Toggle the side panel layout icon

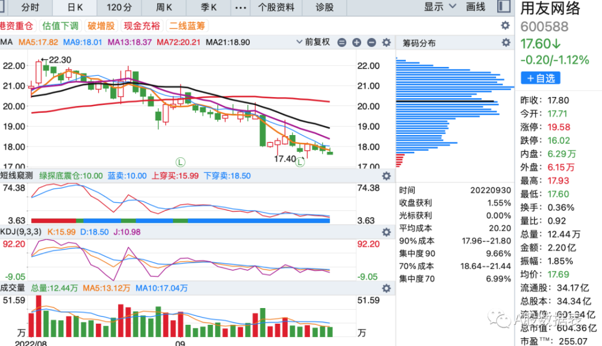[x=504, y=7]
